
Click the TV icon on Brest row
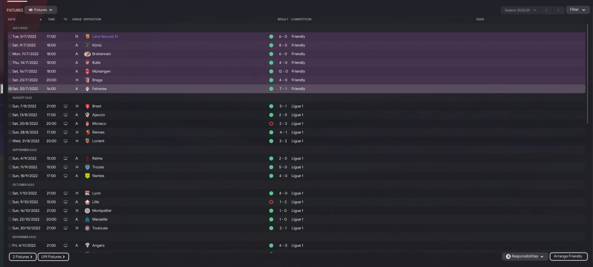[x=65, y=106]
